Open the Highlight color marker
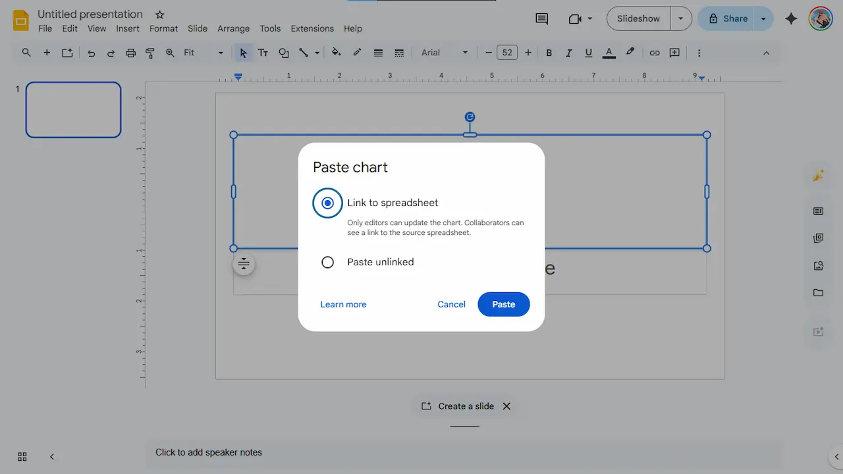This screenshot has height=474, width=843. (630, 53)
